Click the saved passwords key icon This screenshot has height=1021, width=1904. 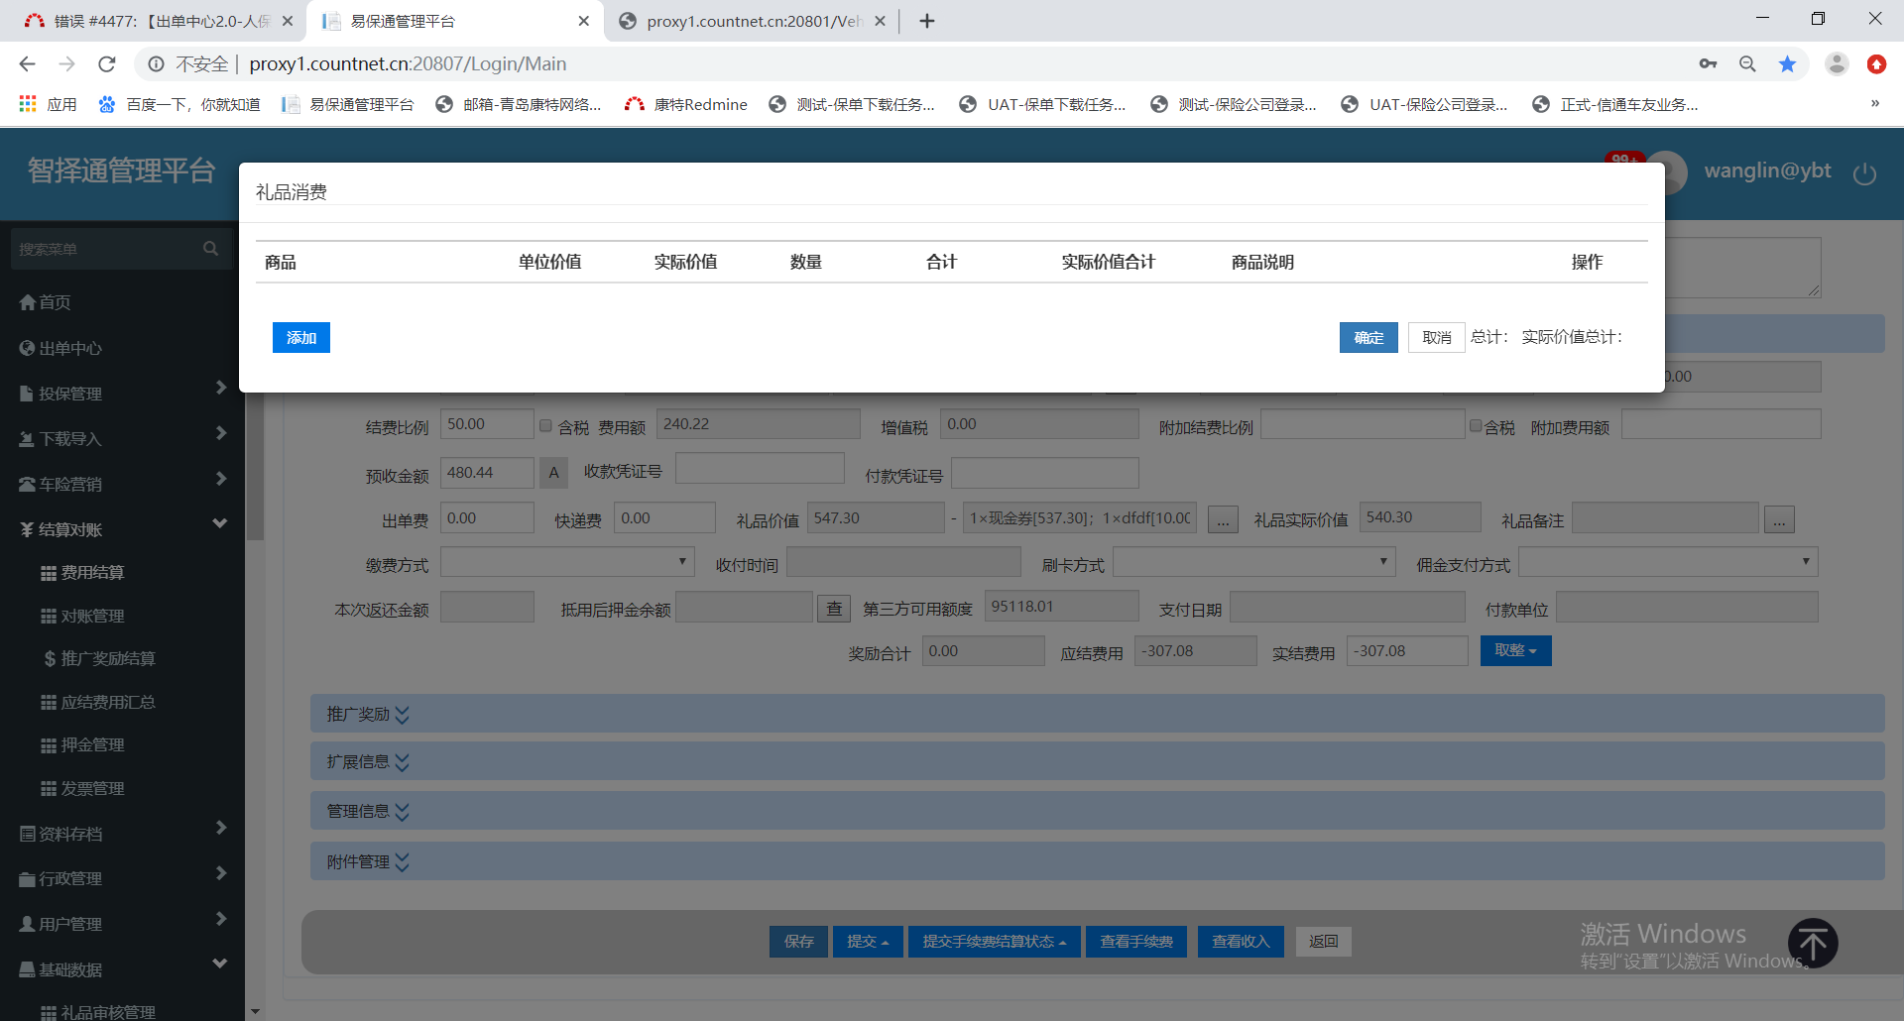point(1708,64)
